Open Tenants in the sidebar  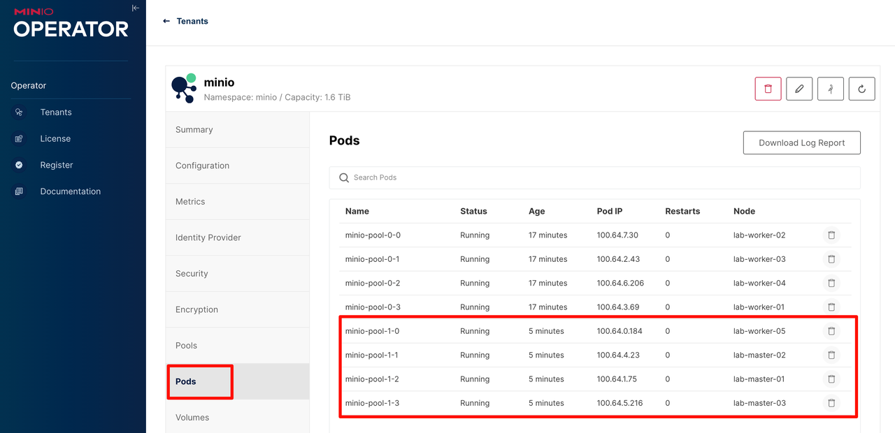pyautogui.click(x=56, y=112)
